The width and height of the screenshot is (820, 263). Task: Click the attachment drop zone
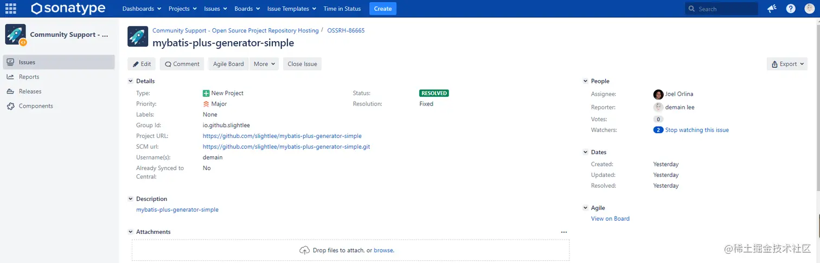point(350,251)
